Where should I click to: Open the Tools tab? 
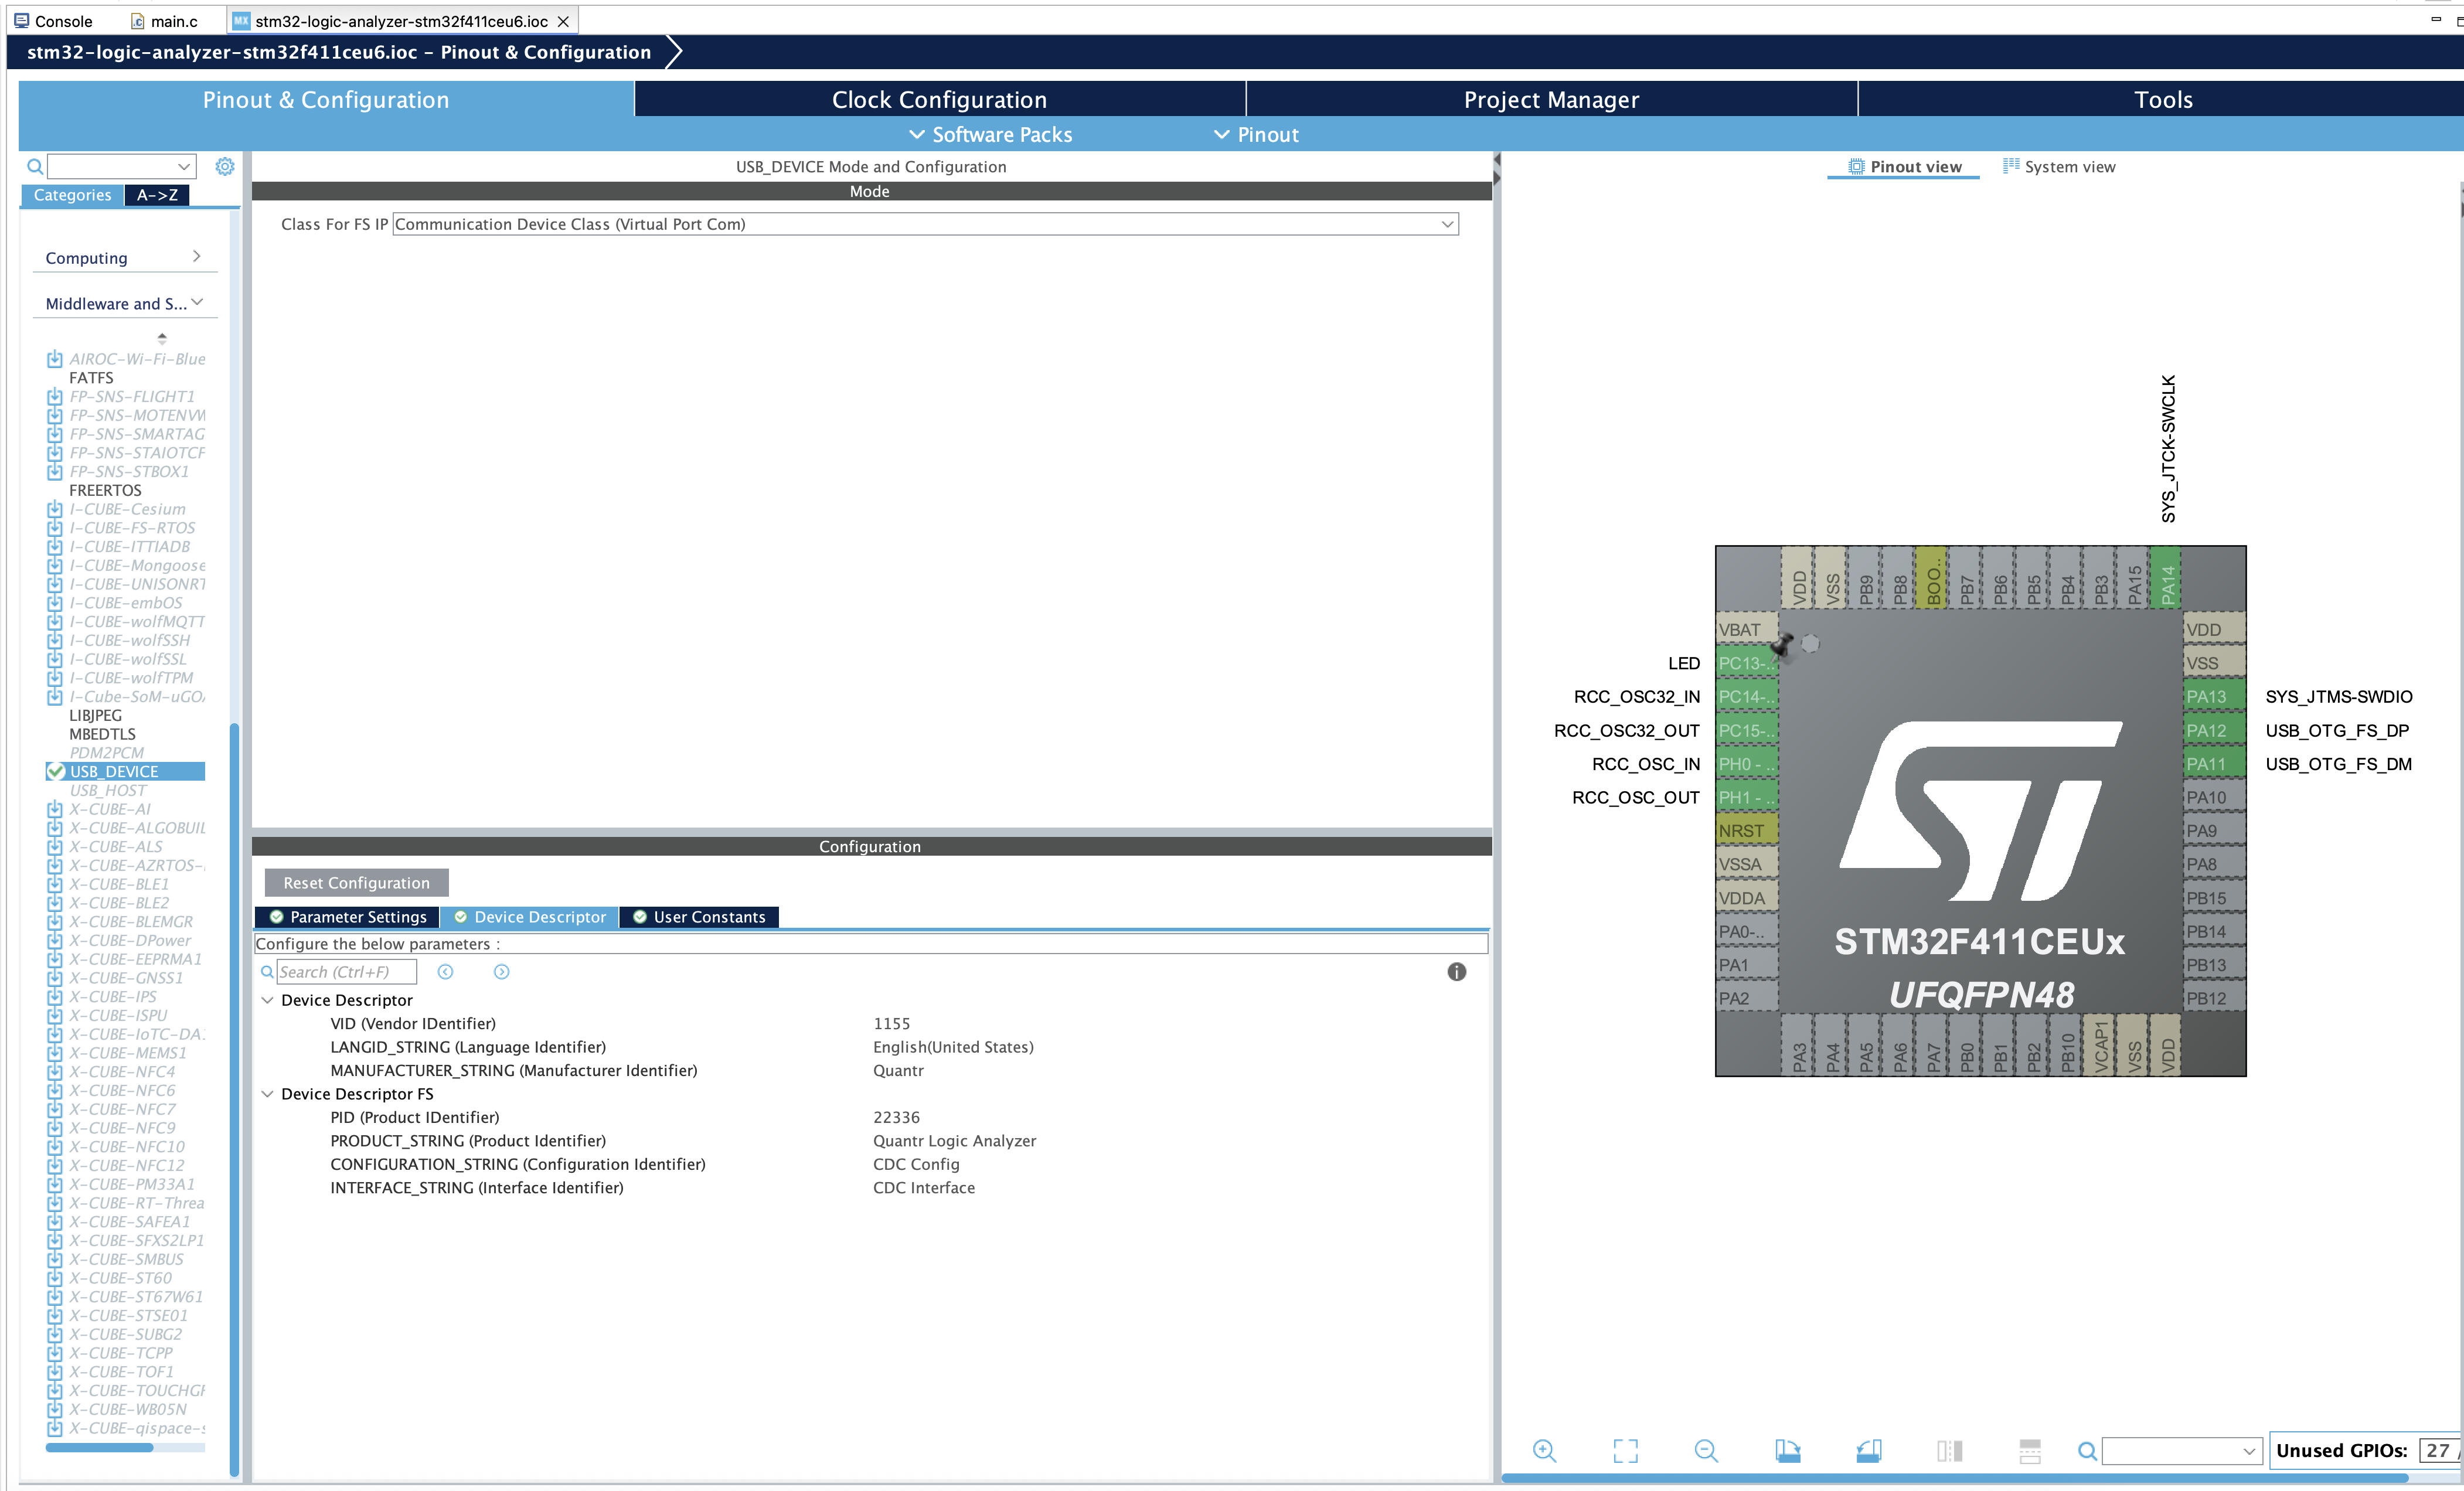(x=2162, y=99)
